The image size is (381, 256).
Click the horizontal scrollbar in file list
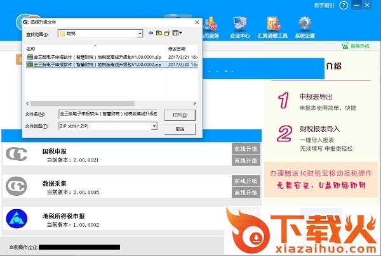(82, 103)
